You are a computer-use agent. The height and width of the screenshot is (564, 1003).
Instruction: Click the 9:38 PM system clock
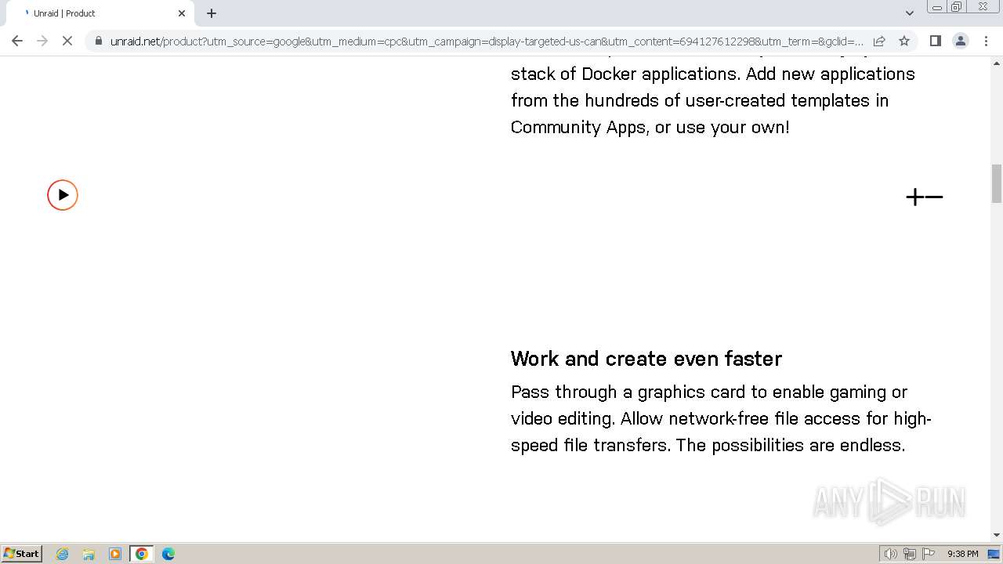coord(962,554)
